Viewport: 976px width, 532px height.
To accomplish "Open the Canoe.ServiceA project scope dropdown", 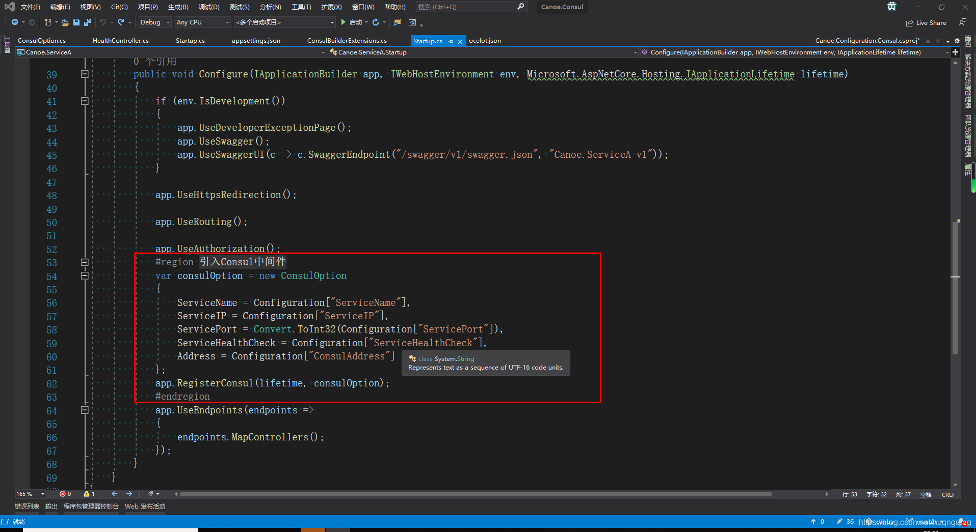I will coord(171,52).
